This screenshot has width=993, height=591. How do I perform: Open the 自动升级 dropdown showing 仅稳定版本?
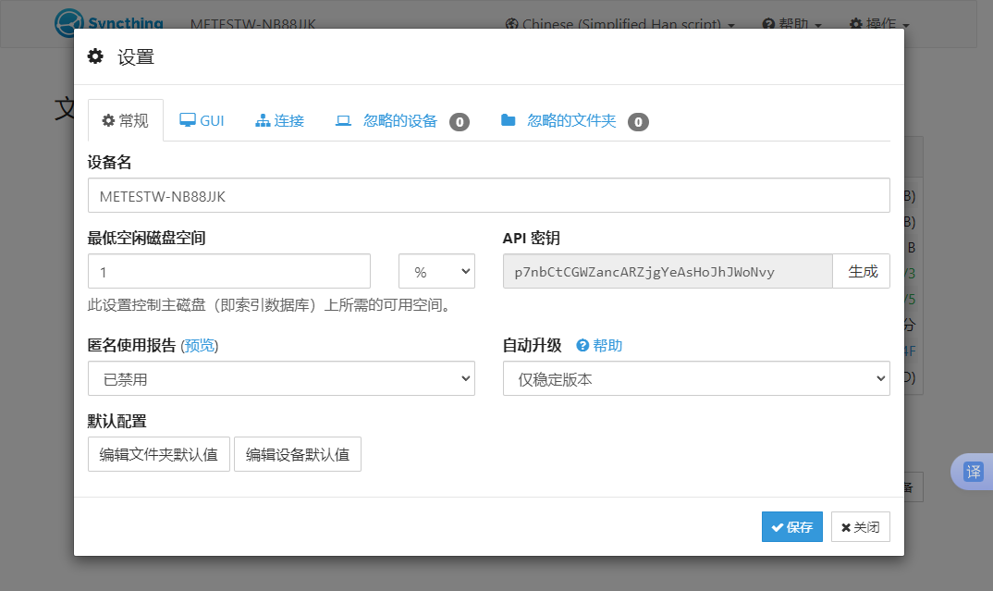point(695,378)
